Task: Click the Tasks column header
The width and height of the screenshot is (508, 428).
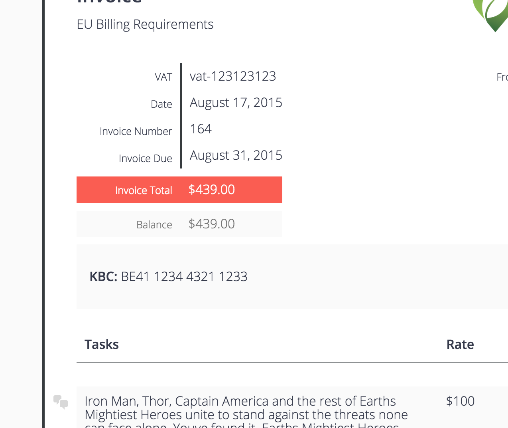Action: (x=102, y=345)
